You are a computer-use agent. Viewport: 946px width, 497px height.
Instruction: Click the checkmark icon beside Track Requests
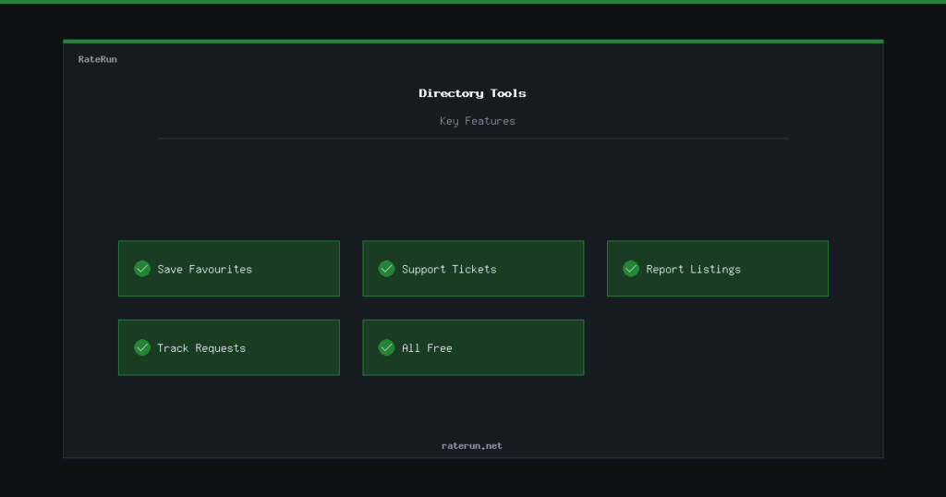pos(142,347)
